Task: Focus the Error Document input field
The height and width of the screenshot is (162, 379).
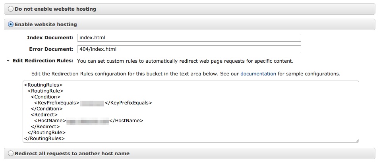Action: (x=189, y=49)
